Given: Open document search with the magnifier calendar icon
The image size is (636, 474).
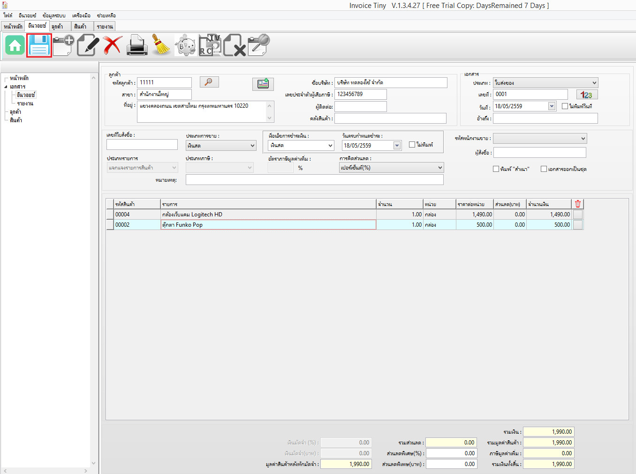Looking at the screenshot, I should 258,45.
